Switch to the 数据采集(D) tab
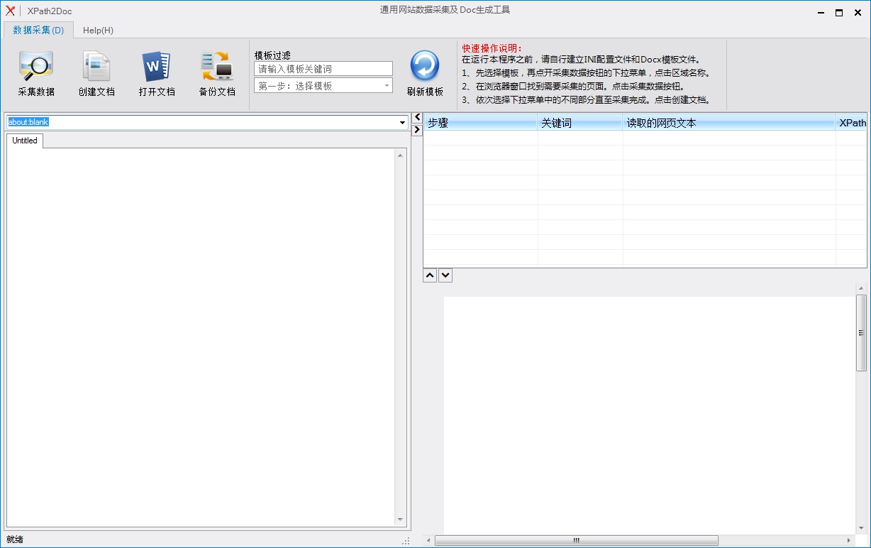This screenshot has width=871, height=548. 39,30
